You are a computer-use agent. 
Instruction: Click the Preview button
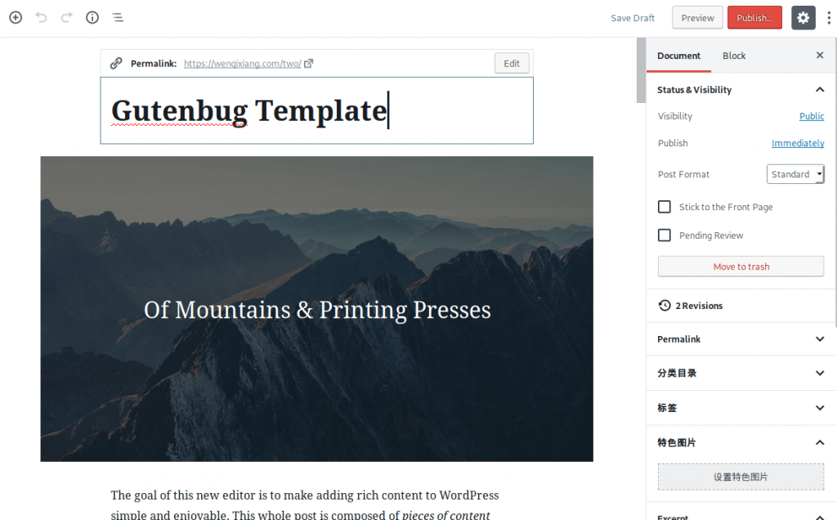pyautogui.click(x=697, y=18)
